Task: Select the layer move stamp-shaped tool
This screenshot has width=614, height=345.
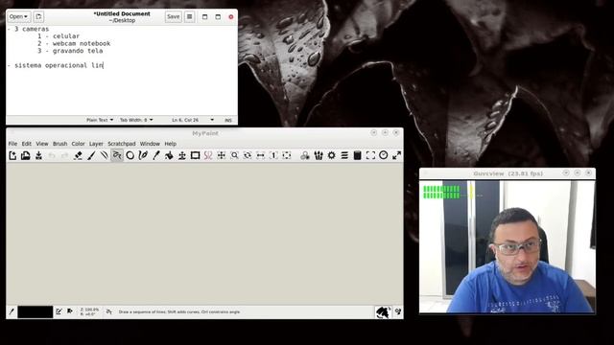Action: pyautogui.click(x=182, y=155)
